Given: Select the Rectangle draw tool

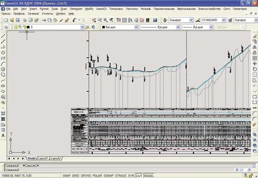Looking at the screenshot, I should coord(3,58).
